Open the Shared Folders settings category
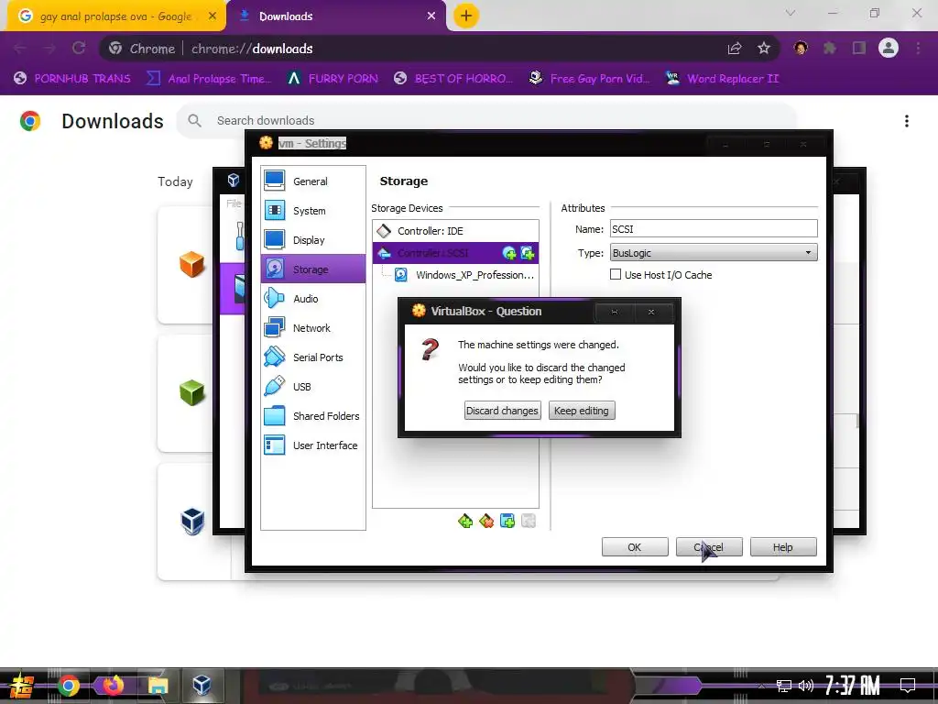The image size is (938, 704). 313,415
